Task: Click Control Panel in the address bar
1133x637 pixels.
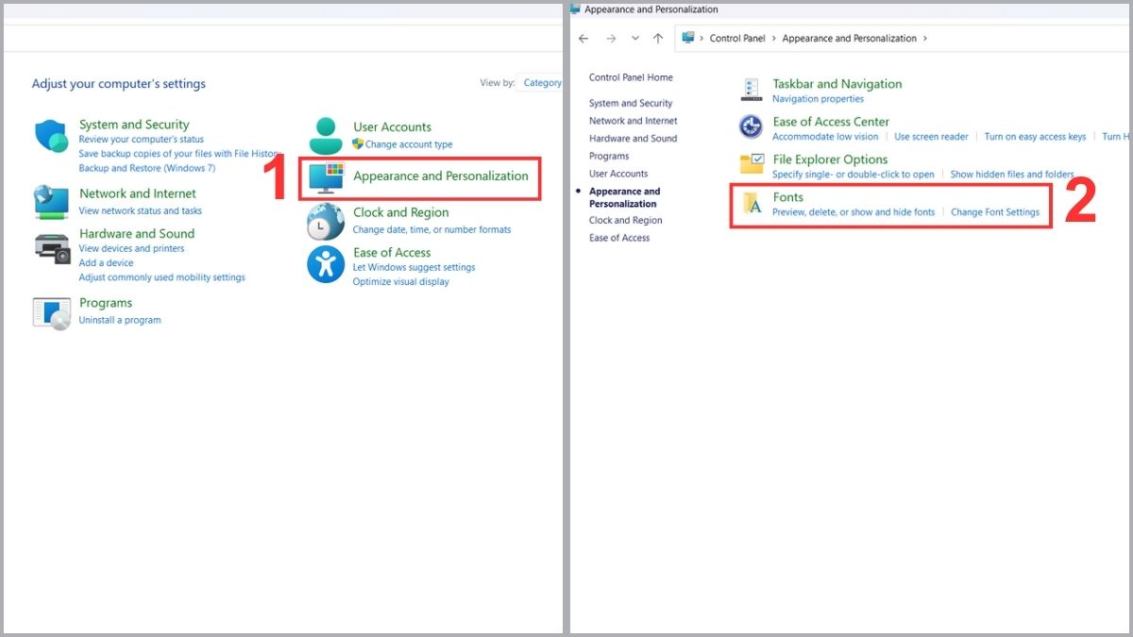Action: pyautogui.click(x=737, y=39)
